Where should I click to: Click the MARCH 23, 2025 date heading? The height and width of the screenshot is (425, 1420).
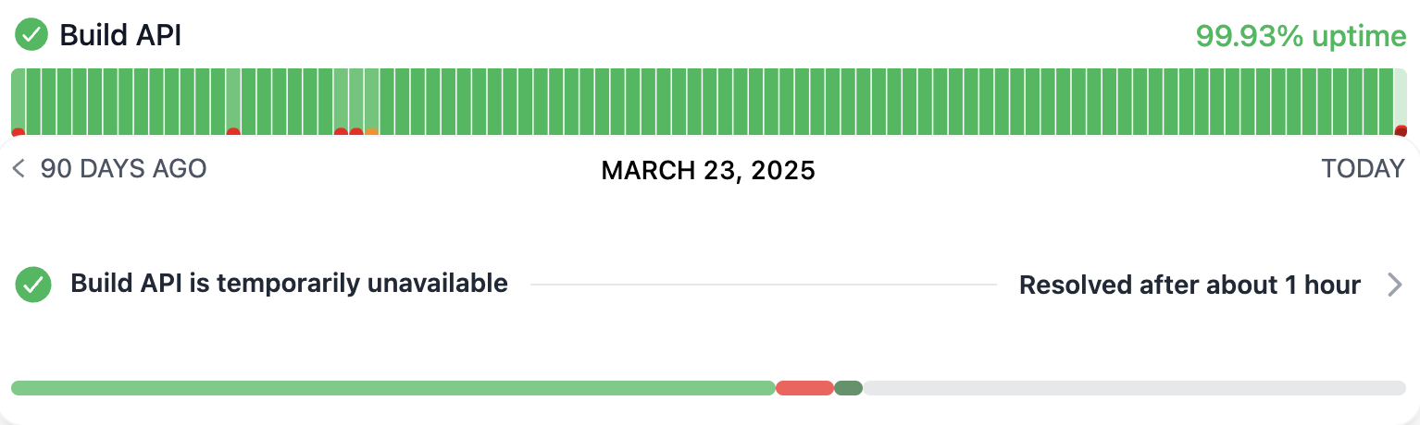click(x=708, y=170)
